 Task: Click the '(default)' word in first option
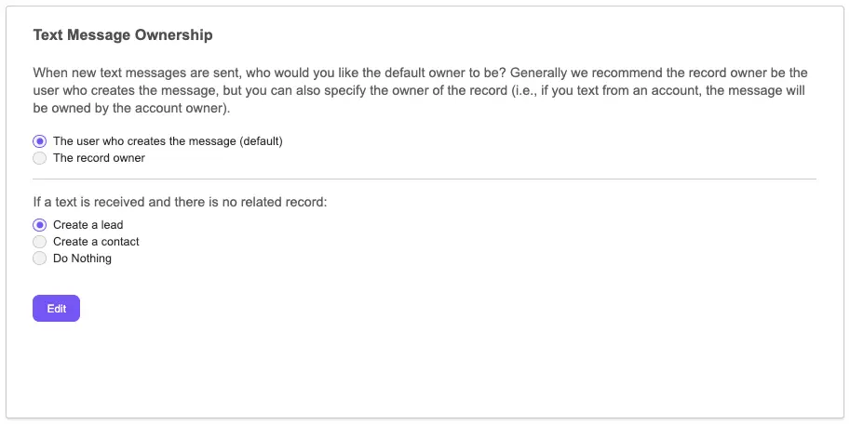click(x=260, y=141)
